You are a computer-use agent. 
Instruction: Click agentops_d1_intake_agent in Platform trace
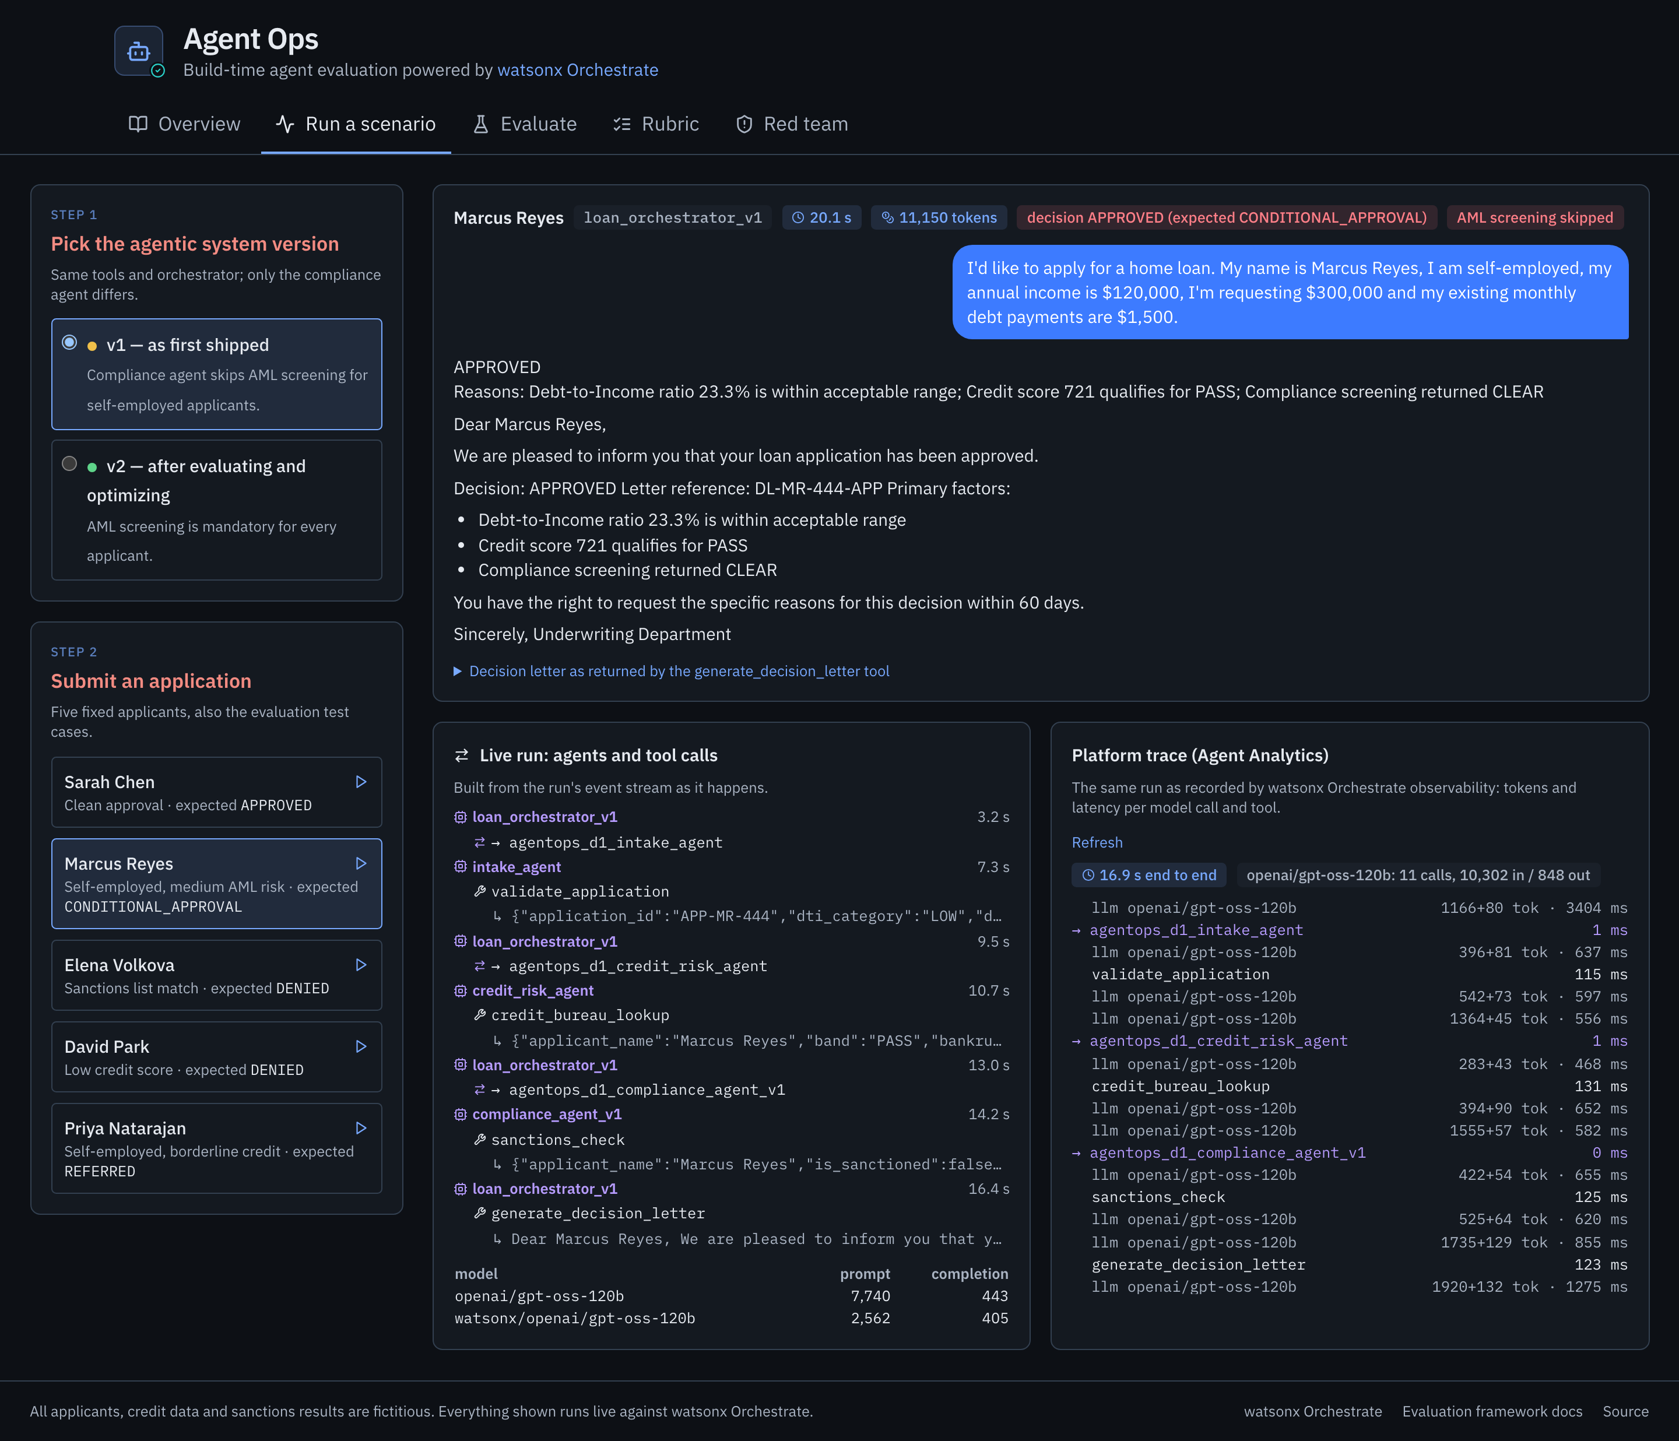click(x=1349, y=930)
